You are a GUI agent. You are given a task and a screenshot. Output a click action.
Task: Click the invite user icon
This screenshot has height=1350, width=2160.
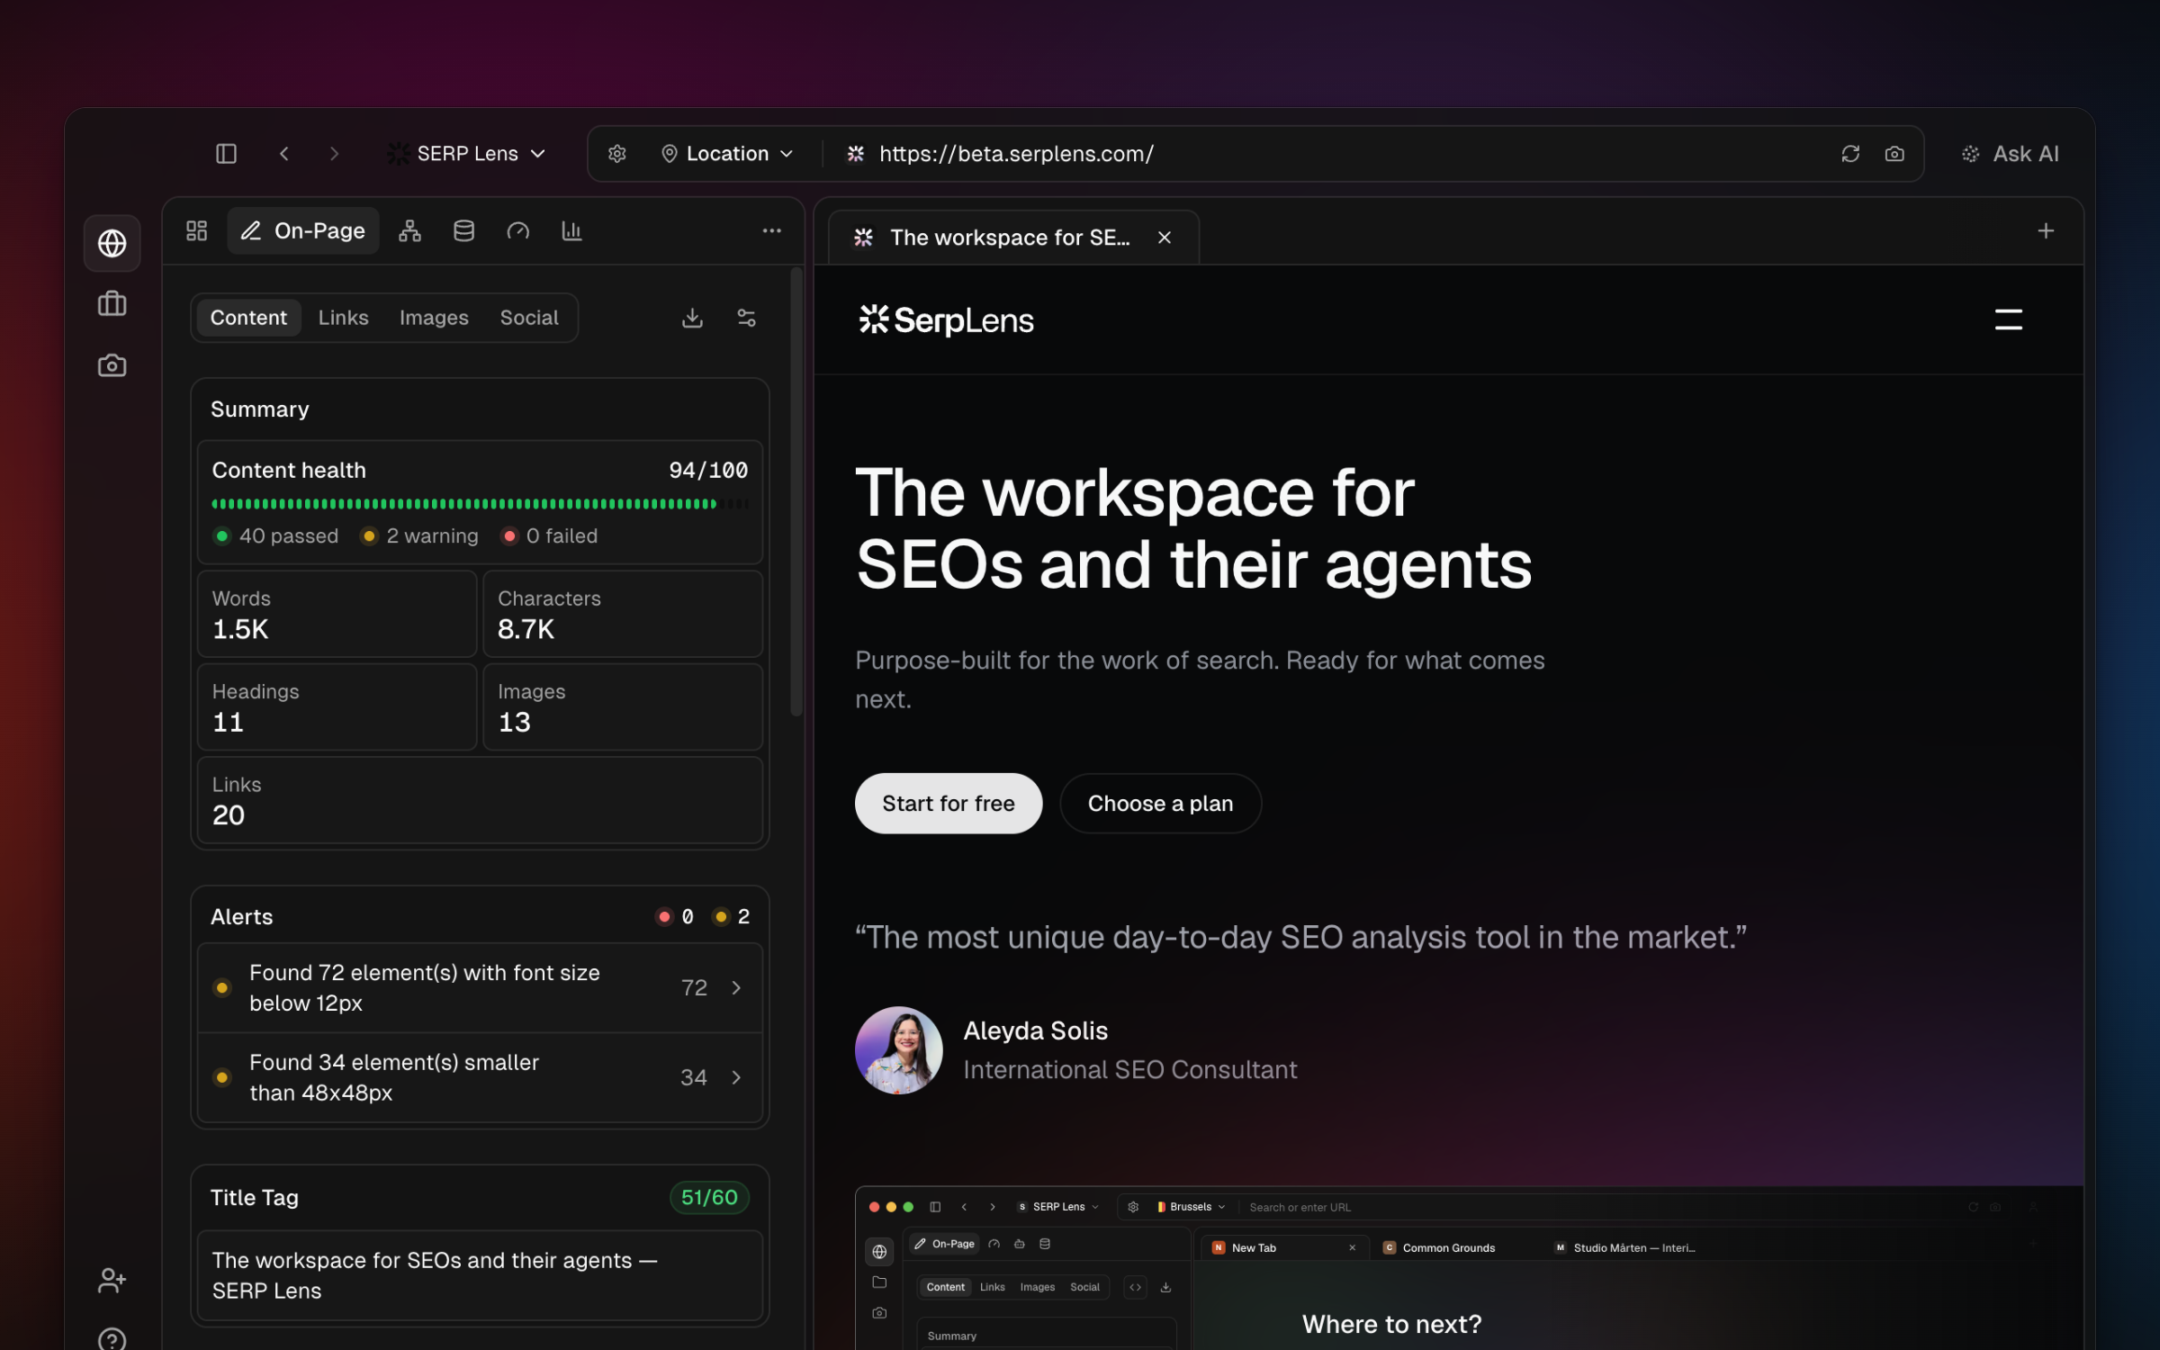click(x=112, y=1280)
